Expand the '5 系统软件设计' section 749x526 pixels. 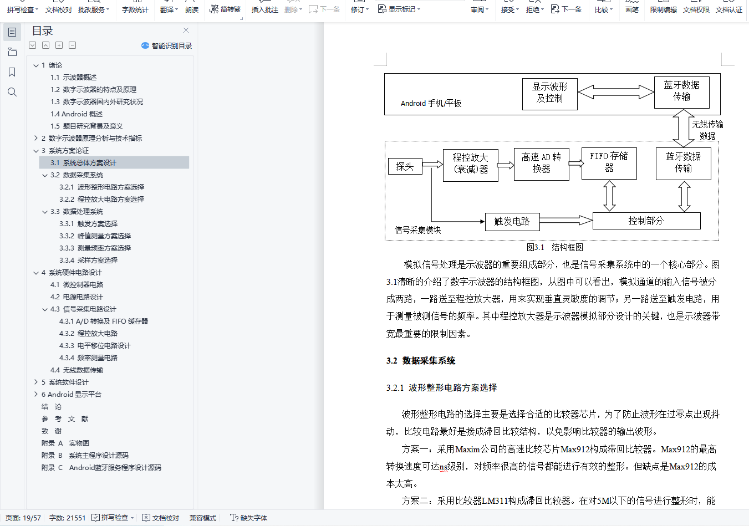click(36, 382)
